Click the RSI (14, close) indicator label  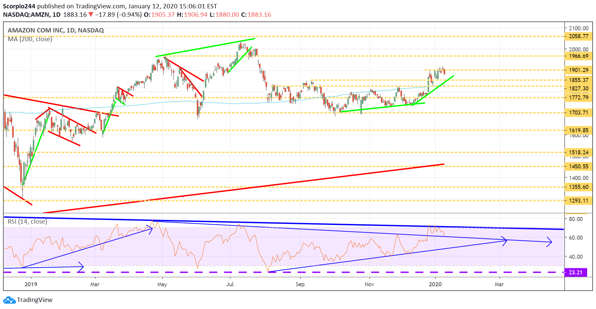tap(27, 222)
